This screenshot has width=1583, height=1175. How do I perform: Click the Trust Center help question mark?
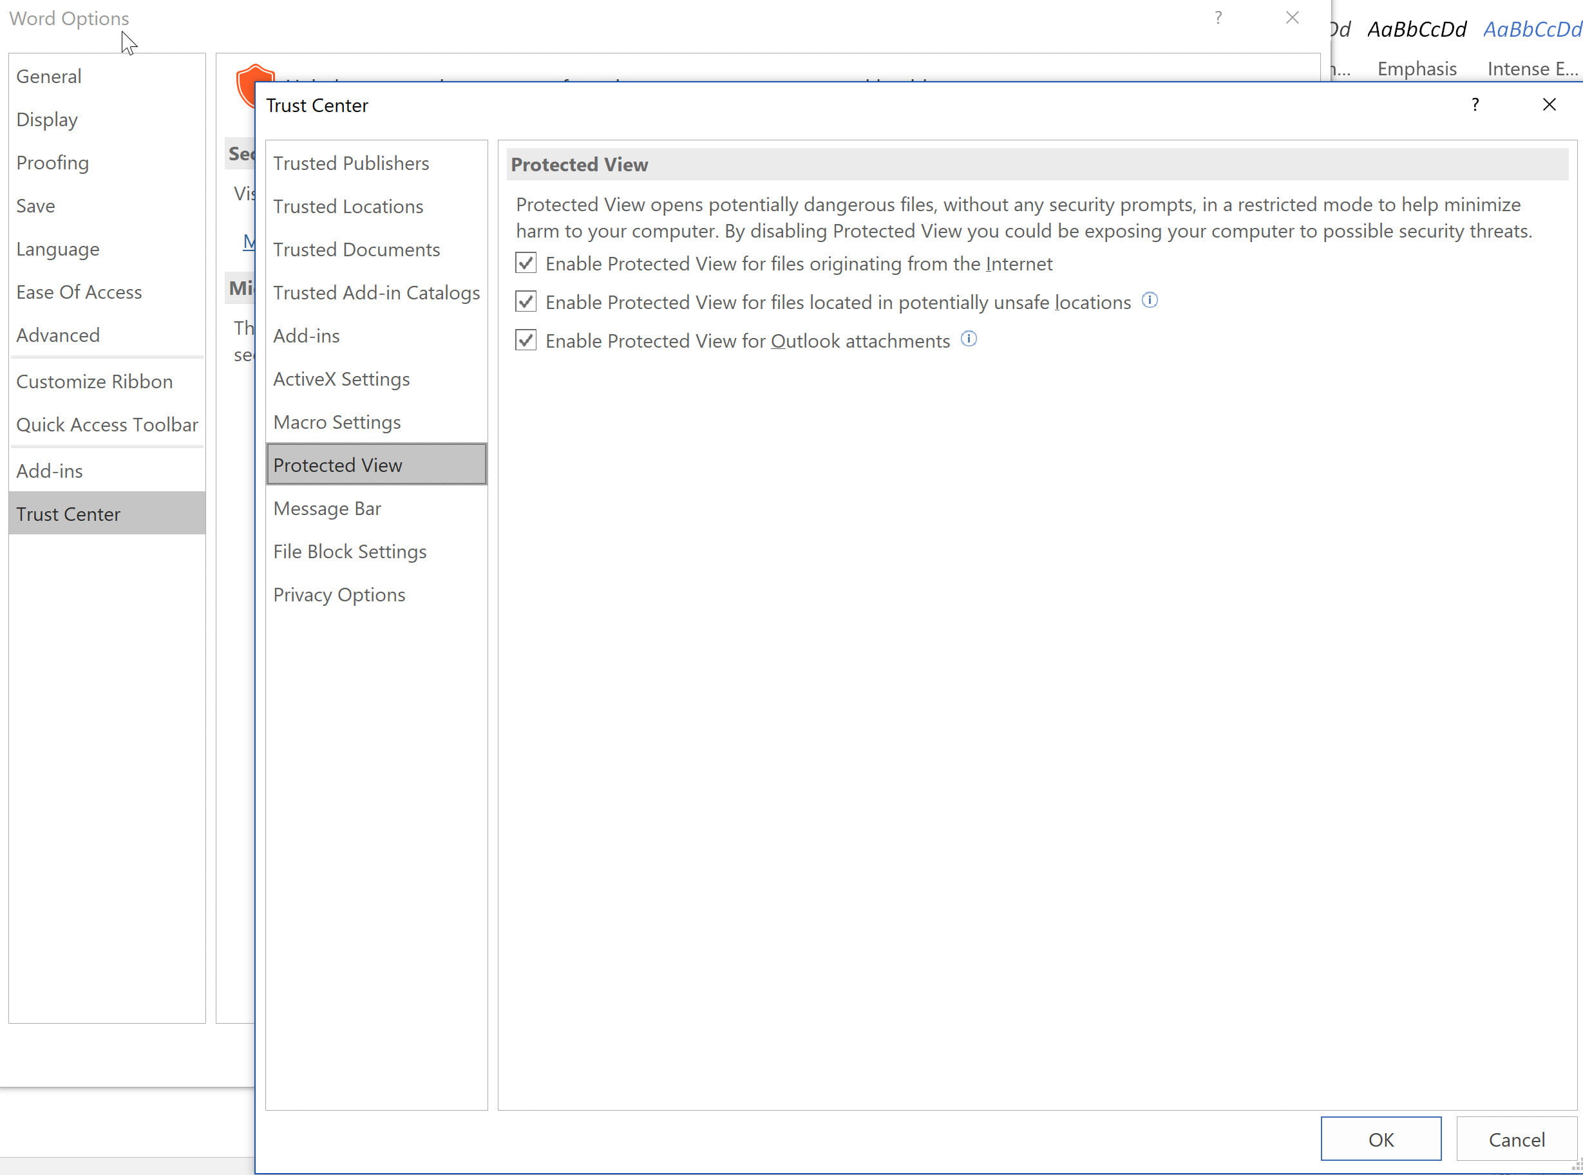point(1475,104)
